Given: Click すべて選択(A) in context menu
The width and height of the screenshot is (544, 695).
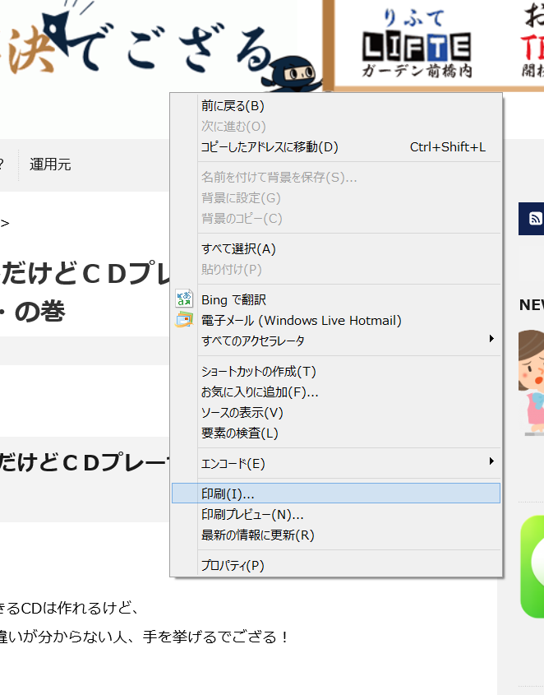Looking at the screenshot, I should (x=336, y=248).
